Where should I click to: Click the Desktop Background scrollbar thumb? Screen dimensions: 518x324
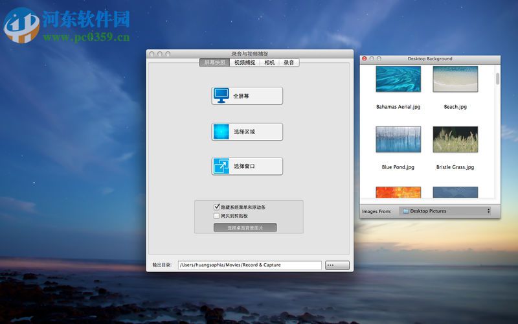[x=497, y=78]
